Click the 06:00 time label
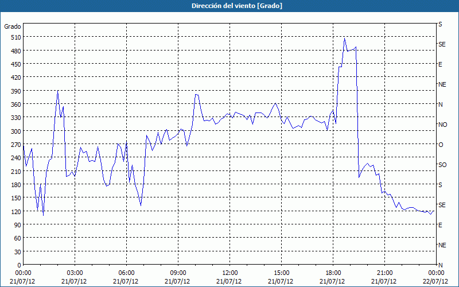459x287 pixels. click(x=126, y=273)
